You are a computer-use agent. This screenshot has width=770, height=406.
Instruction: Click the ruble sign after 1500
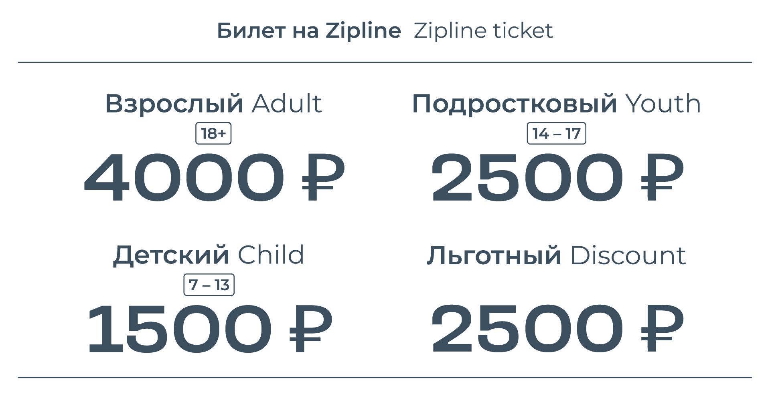click(x=311, y=328)
